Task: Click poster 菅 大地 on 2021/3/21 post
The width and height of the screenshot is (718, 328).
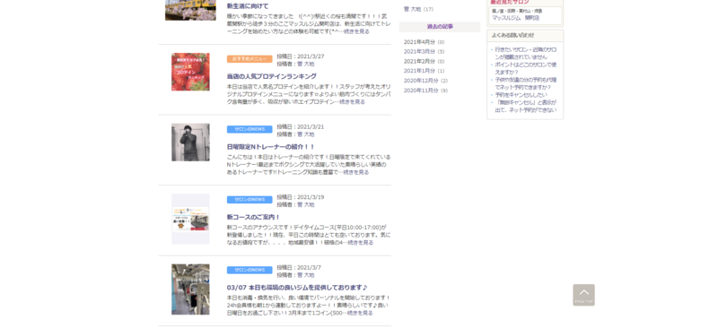Action: click(x=306, y=134)
